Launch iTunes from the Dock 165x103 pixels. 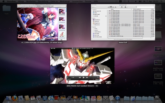coord(51,98)
